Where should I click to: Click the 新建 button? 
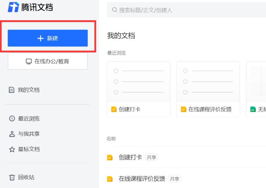pyautogui.click(x=47, y=38)
